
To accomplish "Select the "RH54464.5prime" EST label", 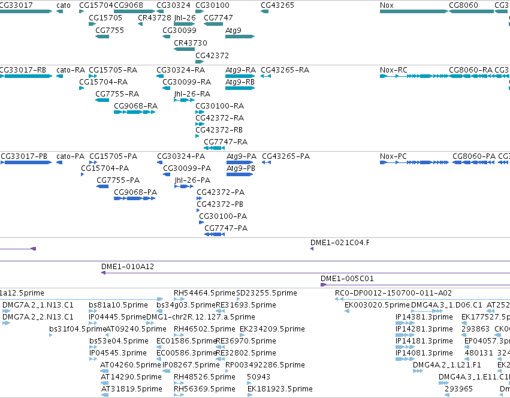I will [204, 293].
